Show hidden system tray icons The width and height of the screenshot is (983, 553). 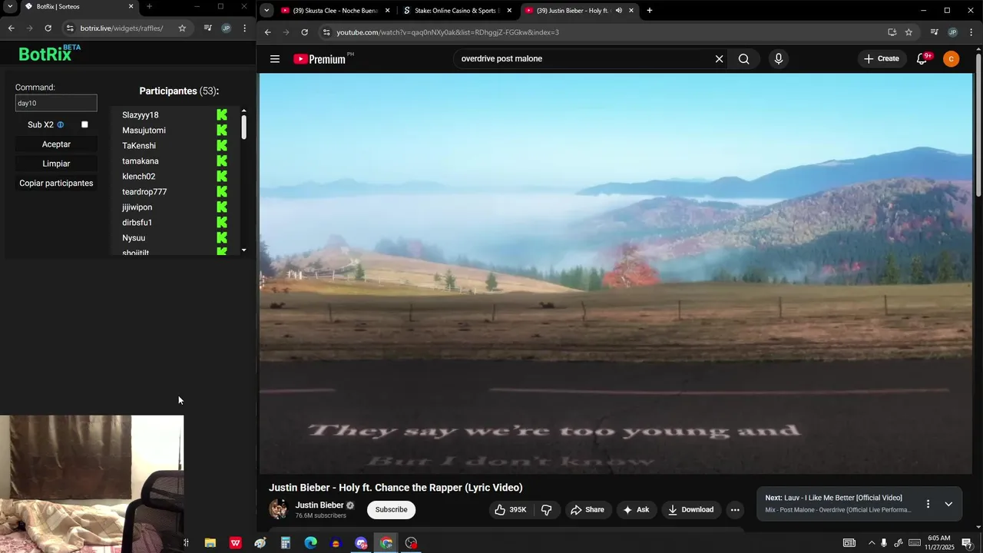[x=871, y=543]
